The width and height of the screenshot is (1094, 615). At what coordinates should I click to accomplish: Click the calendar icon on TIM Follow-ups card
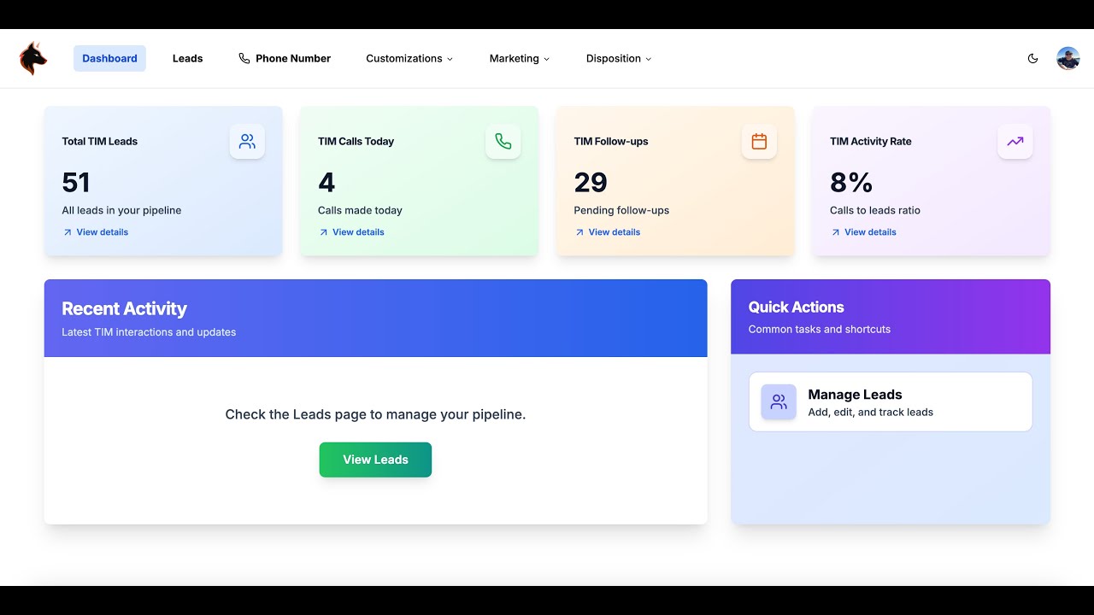759,142
